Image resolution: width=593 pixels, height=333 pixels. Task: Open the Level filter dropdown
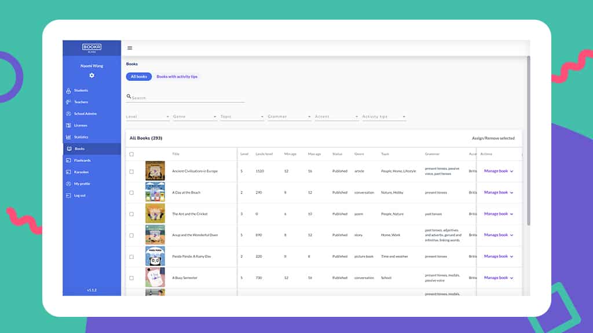tap(148, 117)
